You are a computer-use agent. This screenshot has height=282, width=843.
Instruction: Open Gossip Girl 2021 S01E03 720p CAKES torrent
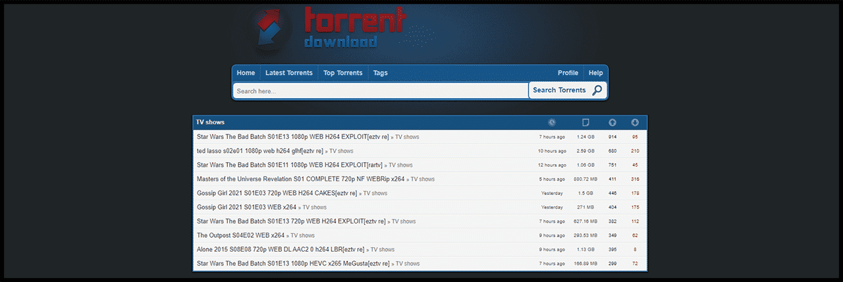[x=277, y=193]
